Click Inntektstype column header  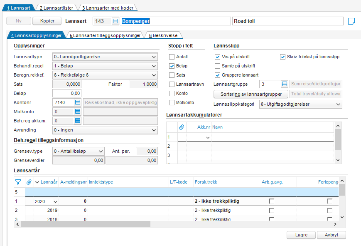128,182
